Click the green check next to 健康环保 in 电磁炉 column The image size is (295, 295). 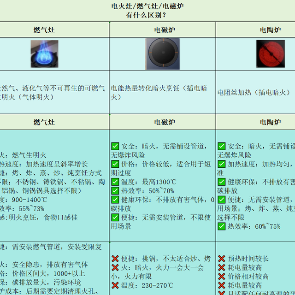point(115,200)
